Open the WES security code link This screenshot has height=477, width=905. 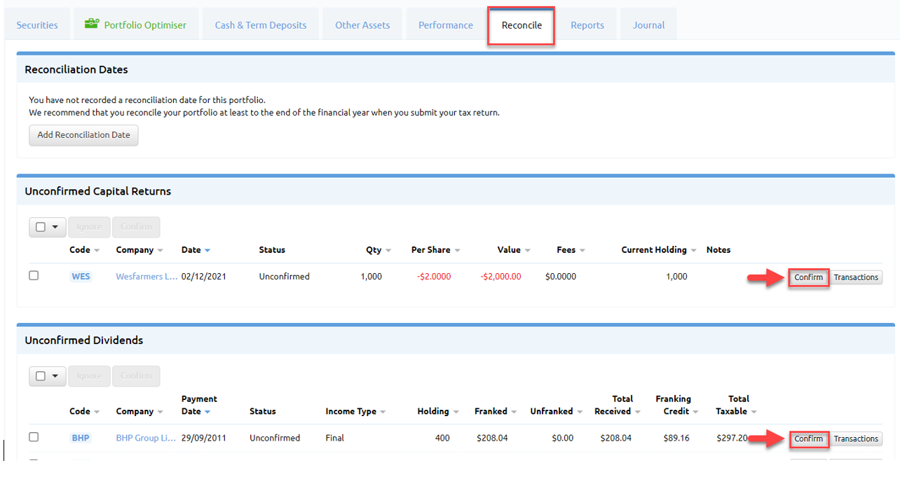(80, 276)
